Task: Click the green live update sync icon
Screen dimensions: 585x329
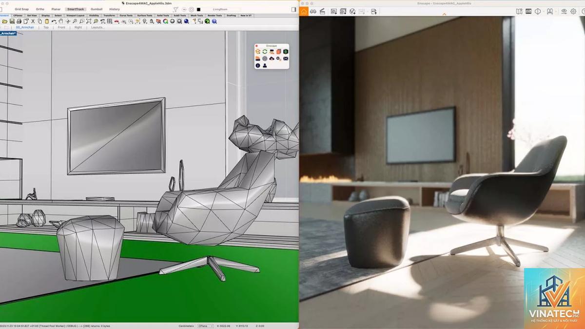Action: click(x=265, y=51)
